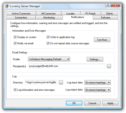The width and height of the screenshot is (126, 113).
Task: Select the Notifications tab
Action: [78, 17]
